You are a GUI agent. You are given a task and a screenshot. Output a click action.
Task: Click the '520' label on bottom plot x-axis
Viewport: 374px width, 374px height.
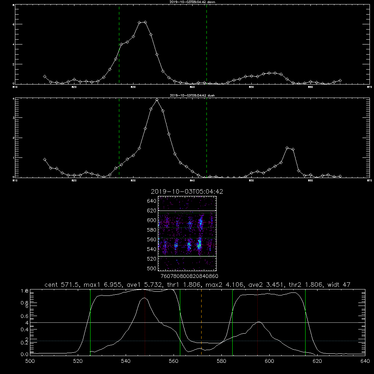coord(78,361)
